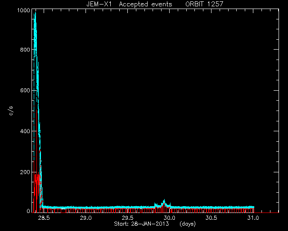Click the top of the cyan peak near 1000
The image size is (288, 231).
(x=35, y=13)
